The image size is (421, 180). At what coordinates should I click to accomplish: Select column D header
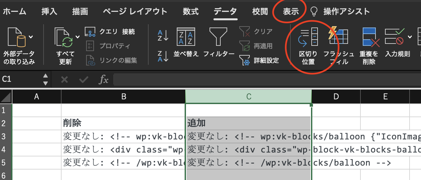point(336,97)
